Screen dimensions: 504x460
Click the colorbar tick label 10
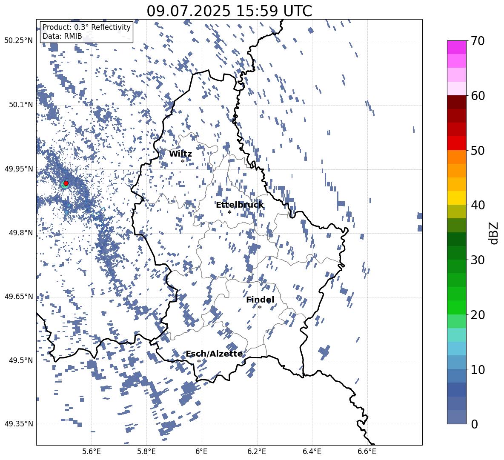tap(478, 369)
